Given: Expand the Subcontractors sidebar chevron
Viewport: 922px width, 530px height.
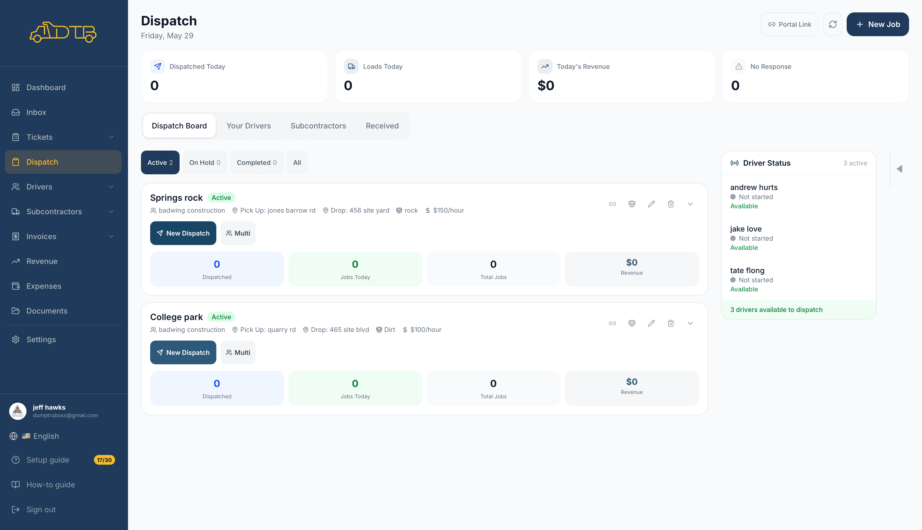Looking at the screenshot, I should [x=111, y=212].
